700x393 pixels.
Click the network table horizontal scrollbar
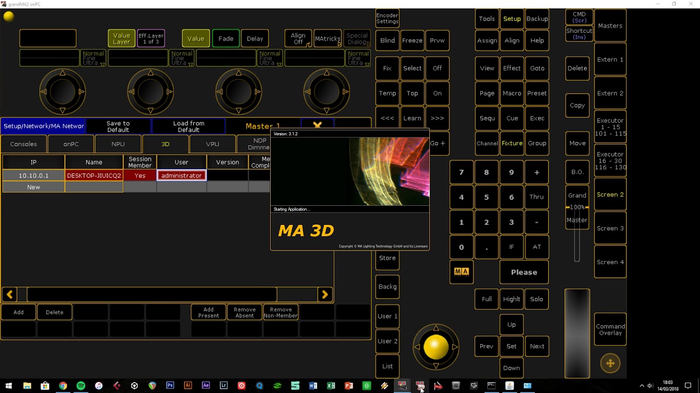click(152, 295)
